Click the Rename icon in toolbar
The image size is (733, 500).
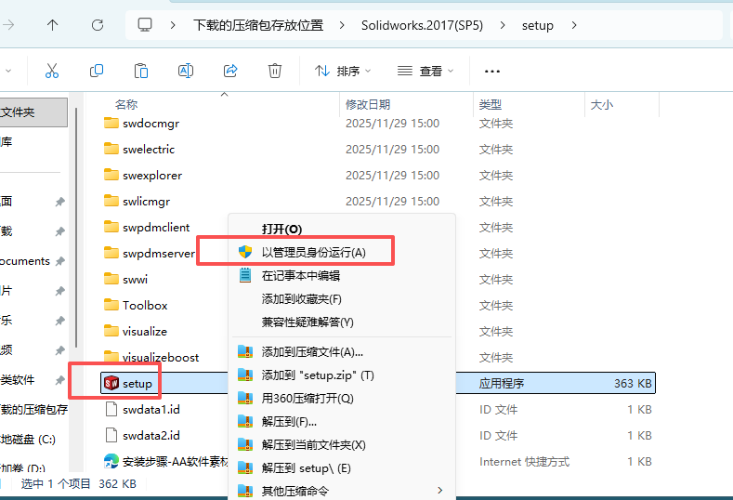186,71
